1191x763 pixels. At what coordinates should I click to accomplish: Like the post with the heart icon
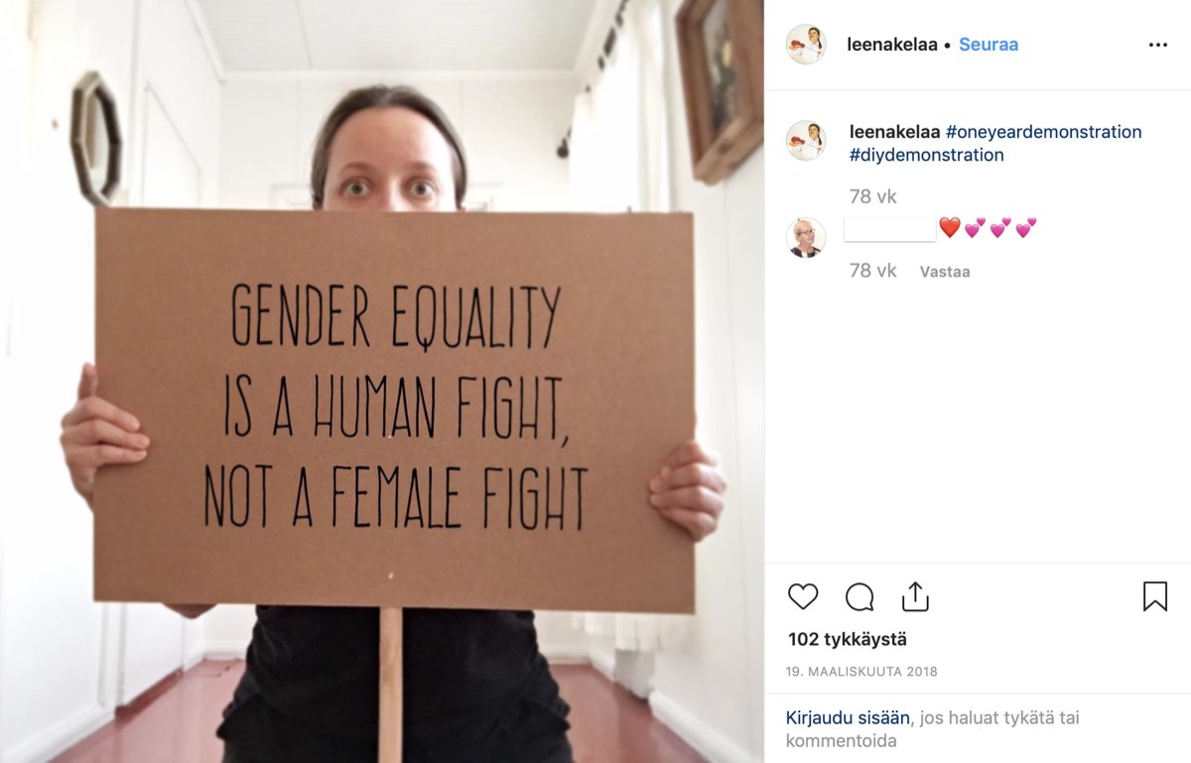[803, 596]
